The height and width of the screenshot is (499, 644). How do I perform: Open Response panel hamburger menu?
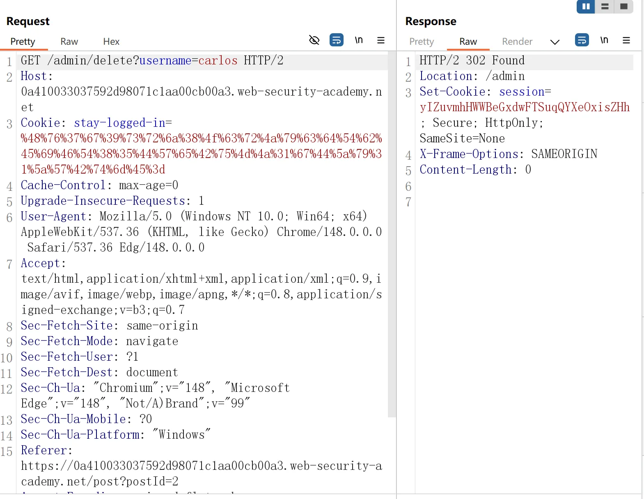(626, 40)
